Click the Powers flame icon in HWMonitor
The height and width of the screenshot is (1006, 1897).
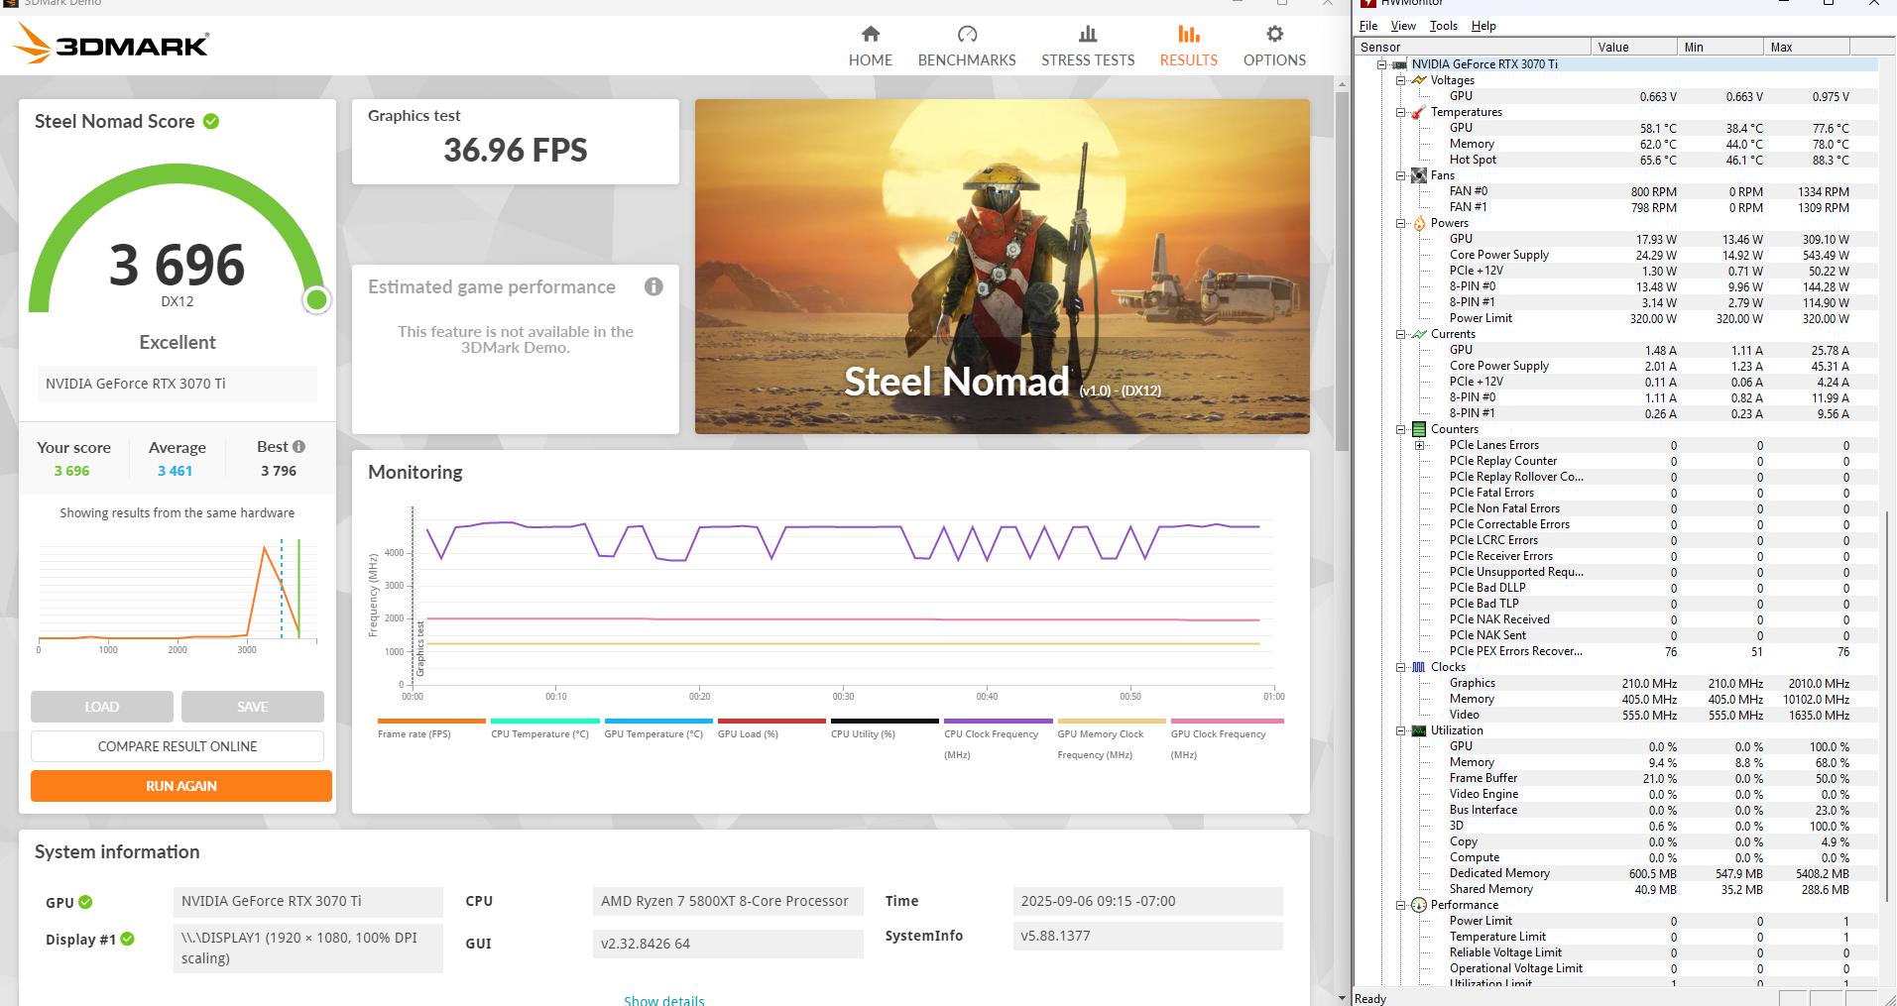1419,223
